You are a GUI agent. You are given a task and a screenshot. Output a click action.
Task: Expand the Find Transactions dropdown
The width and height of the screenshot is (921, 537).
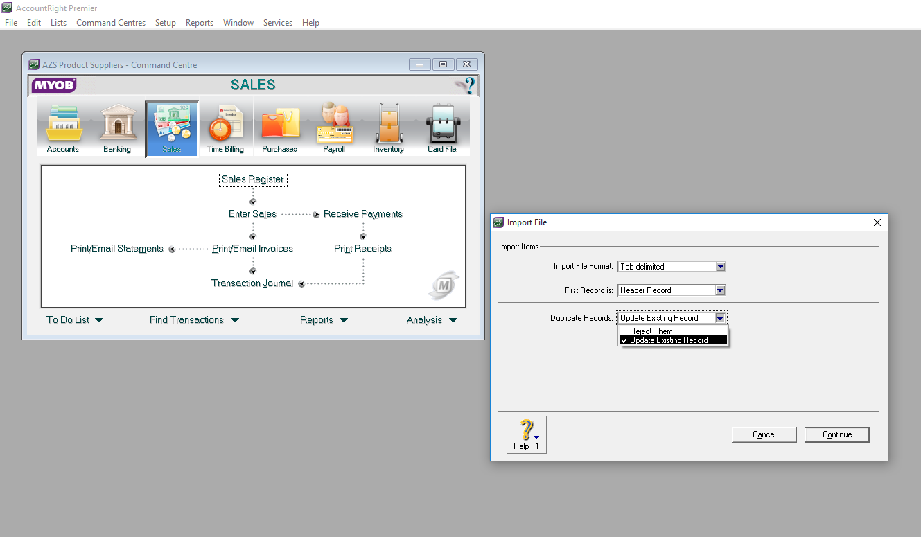coord(194,320)
